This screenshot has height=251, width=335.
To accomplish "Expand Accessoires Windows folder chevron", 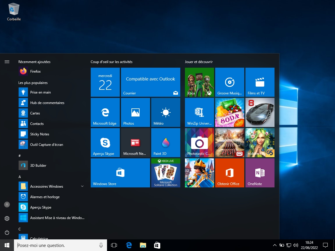I will point(82,186).
